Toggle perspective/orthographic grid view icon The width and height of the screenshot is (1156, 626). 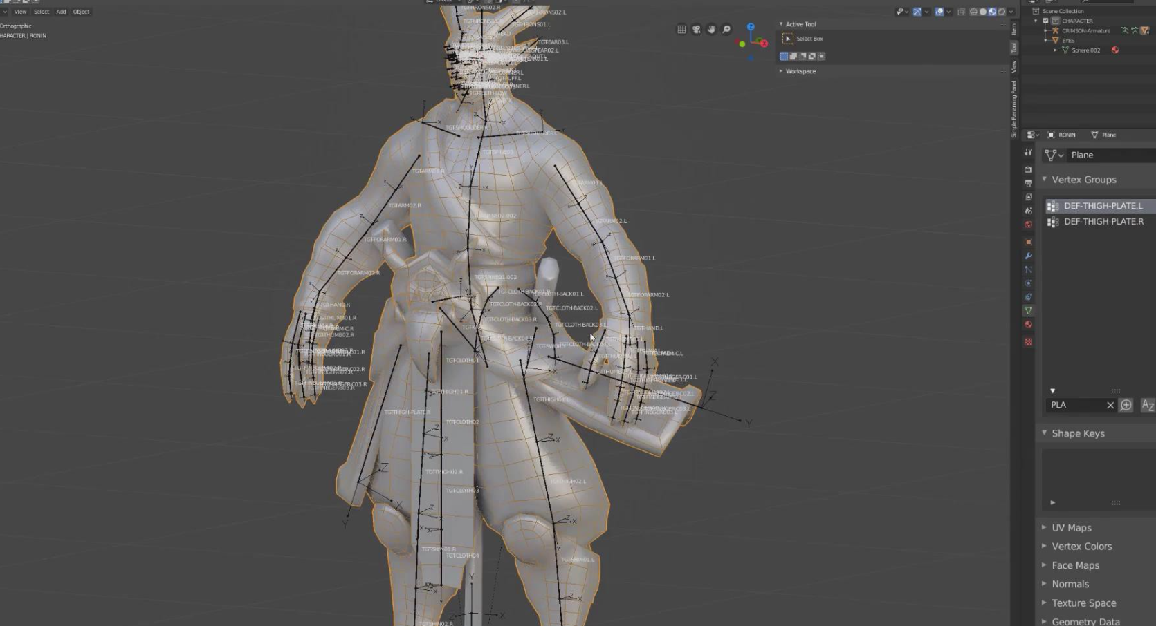point(681,30)
